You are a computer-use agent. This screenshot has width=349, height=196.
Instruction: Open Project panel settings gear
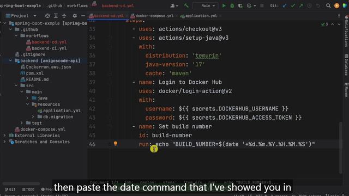point(75,16)
